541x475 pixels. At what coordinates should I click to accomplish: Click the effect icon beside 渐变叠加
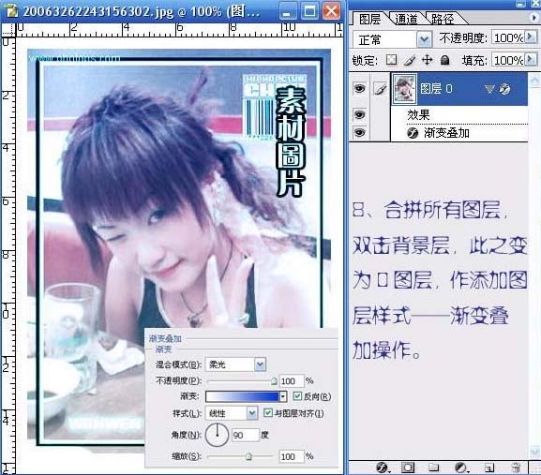tap(413, 133)
